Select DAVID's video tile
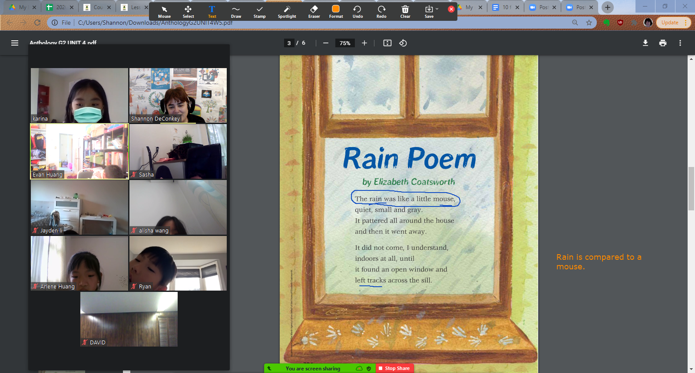 (129, 319)
